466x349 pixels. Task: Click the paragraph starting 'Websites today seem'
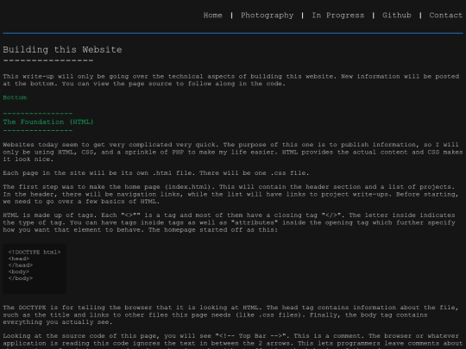233,152
